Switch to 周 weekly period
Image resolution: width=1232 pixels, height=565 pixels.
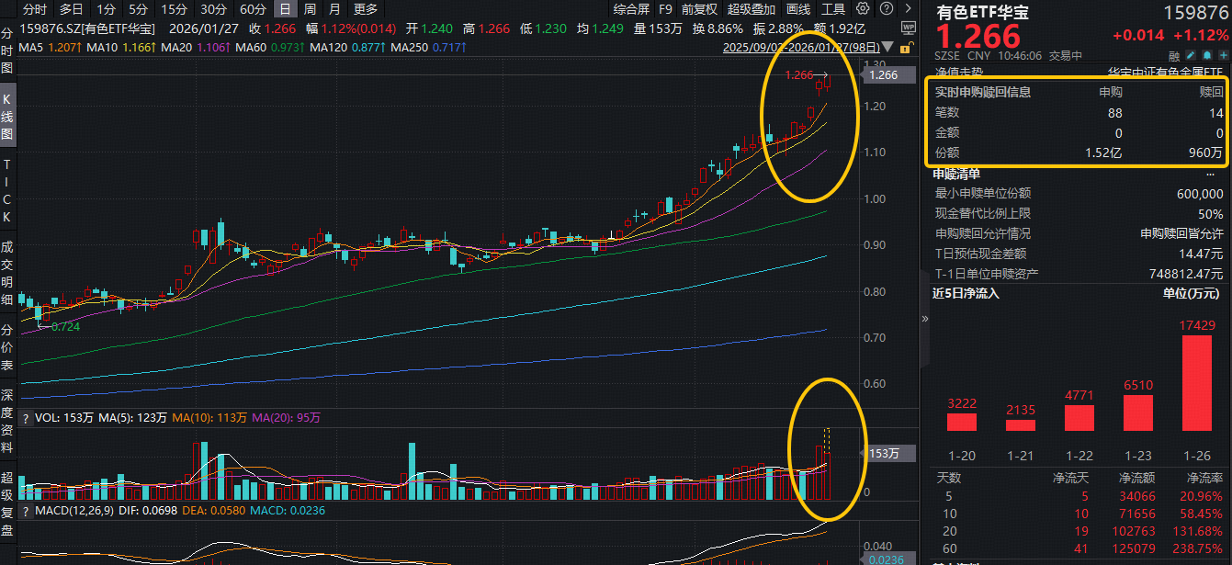[310, 9]
